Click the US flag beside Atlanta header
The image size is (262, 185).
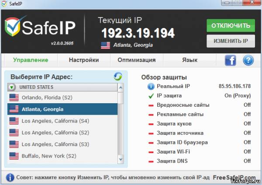coord(106,45)
